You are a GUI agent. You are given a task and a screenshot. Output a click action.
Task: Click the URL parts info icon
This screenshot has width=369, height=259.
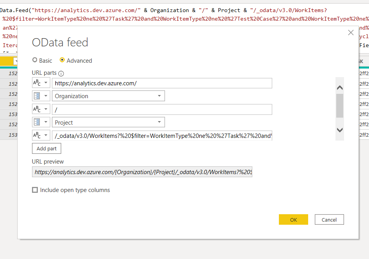click(61, 74)
